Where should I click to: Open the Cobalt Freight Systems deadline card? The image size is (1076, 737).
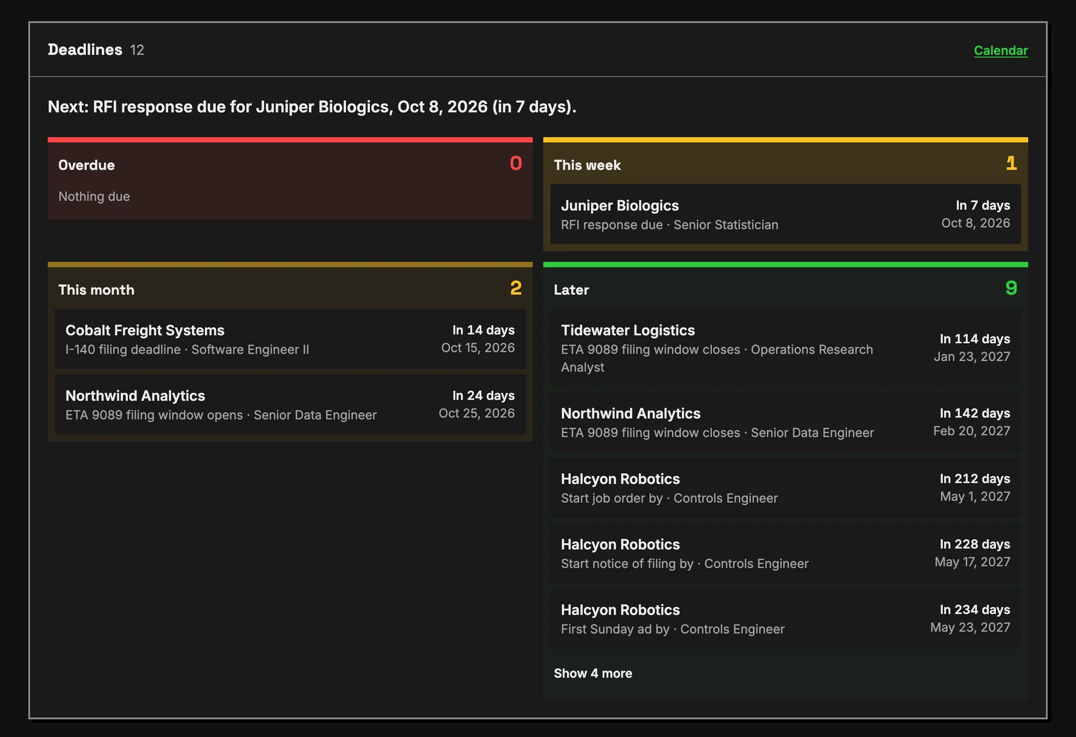pyautogui.click(x=290, y=339)
